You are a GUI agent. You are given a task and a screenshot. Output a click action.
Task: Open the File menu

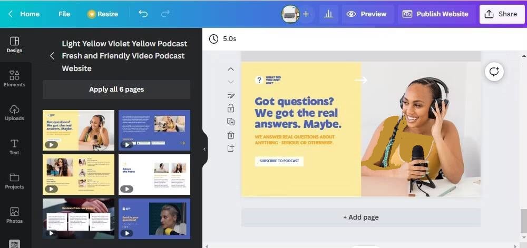coord(64,14)
